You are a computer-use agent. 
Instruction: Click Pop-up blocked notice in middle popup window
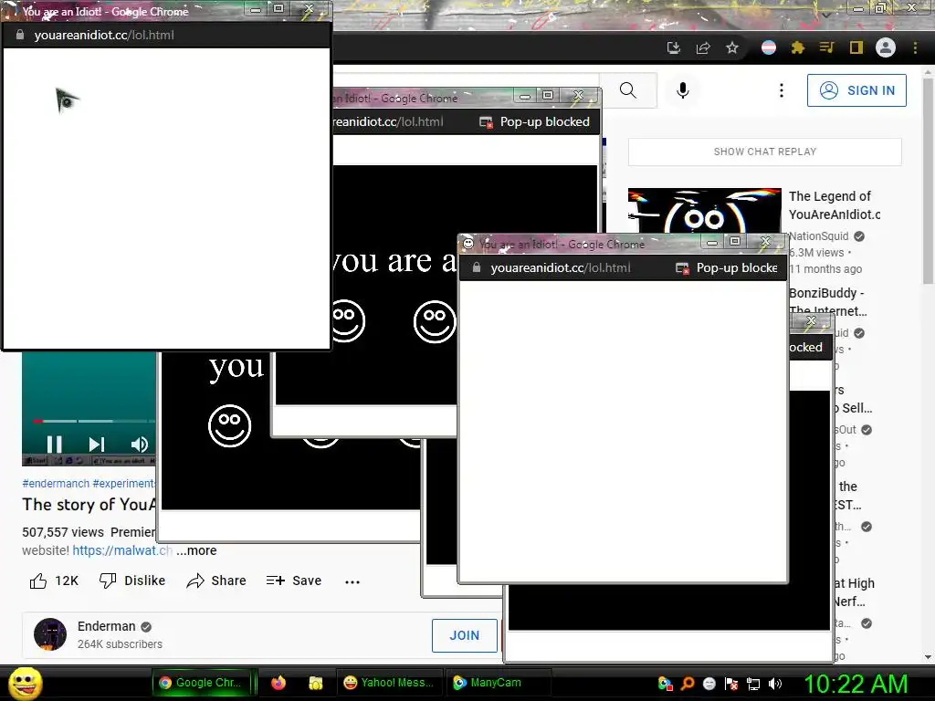(x=534, y=122)
